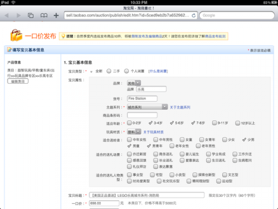Open the Safari pages overview icon

[x=31, y=15]
